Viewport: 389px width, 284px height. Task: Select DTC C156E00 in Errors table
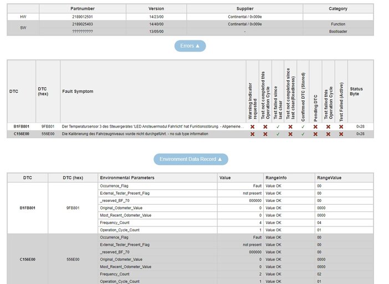pos(22,134)
